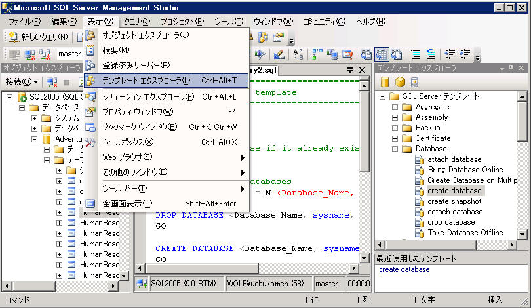Click the New Query button icon
The height and width of the screenshot is (308, 531).
click(13, 37)
